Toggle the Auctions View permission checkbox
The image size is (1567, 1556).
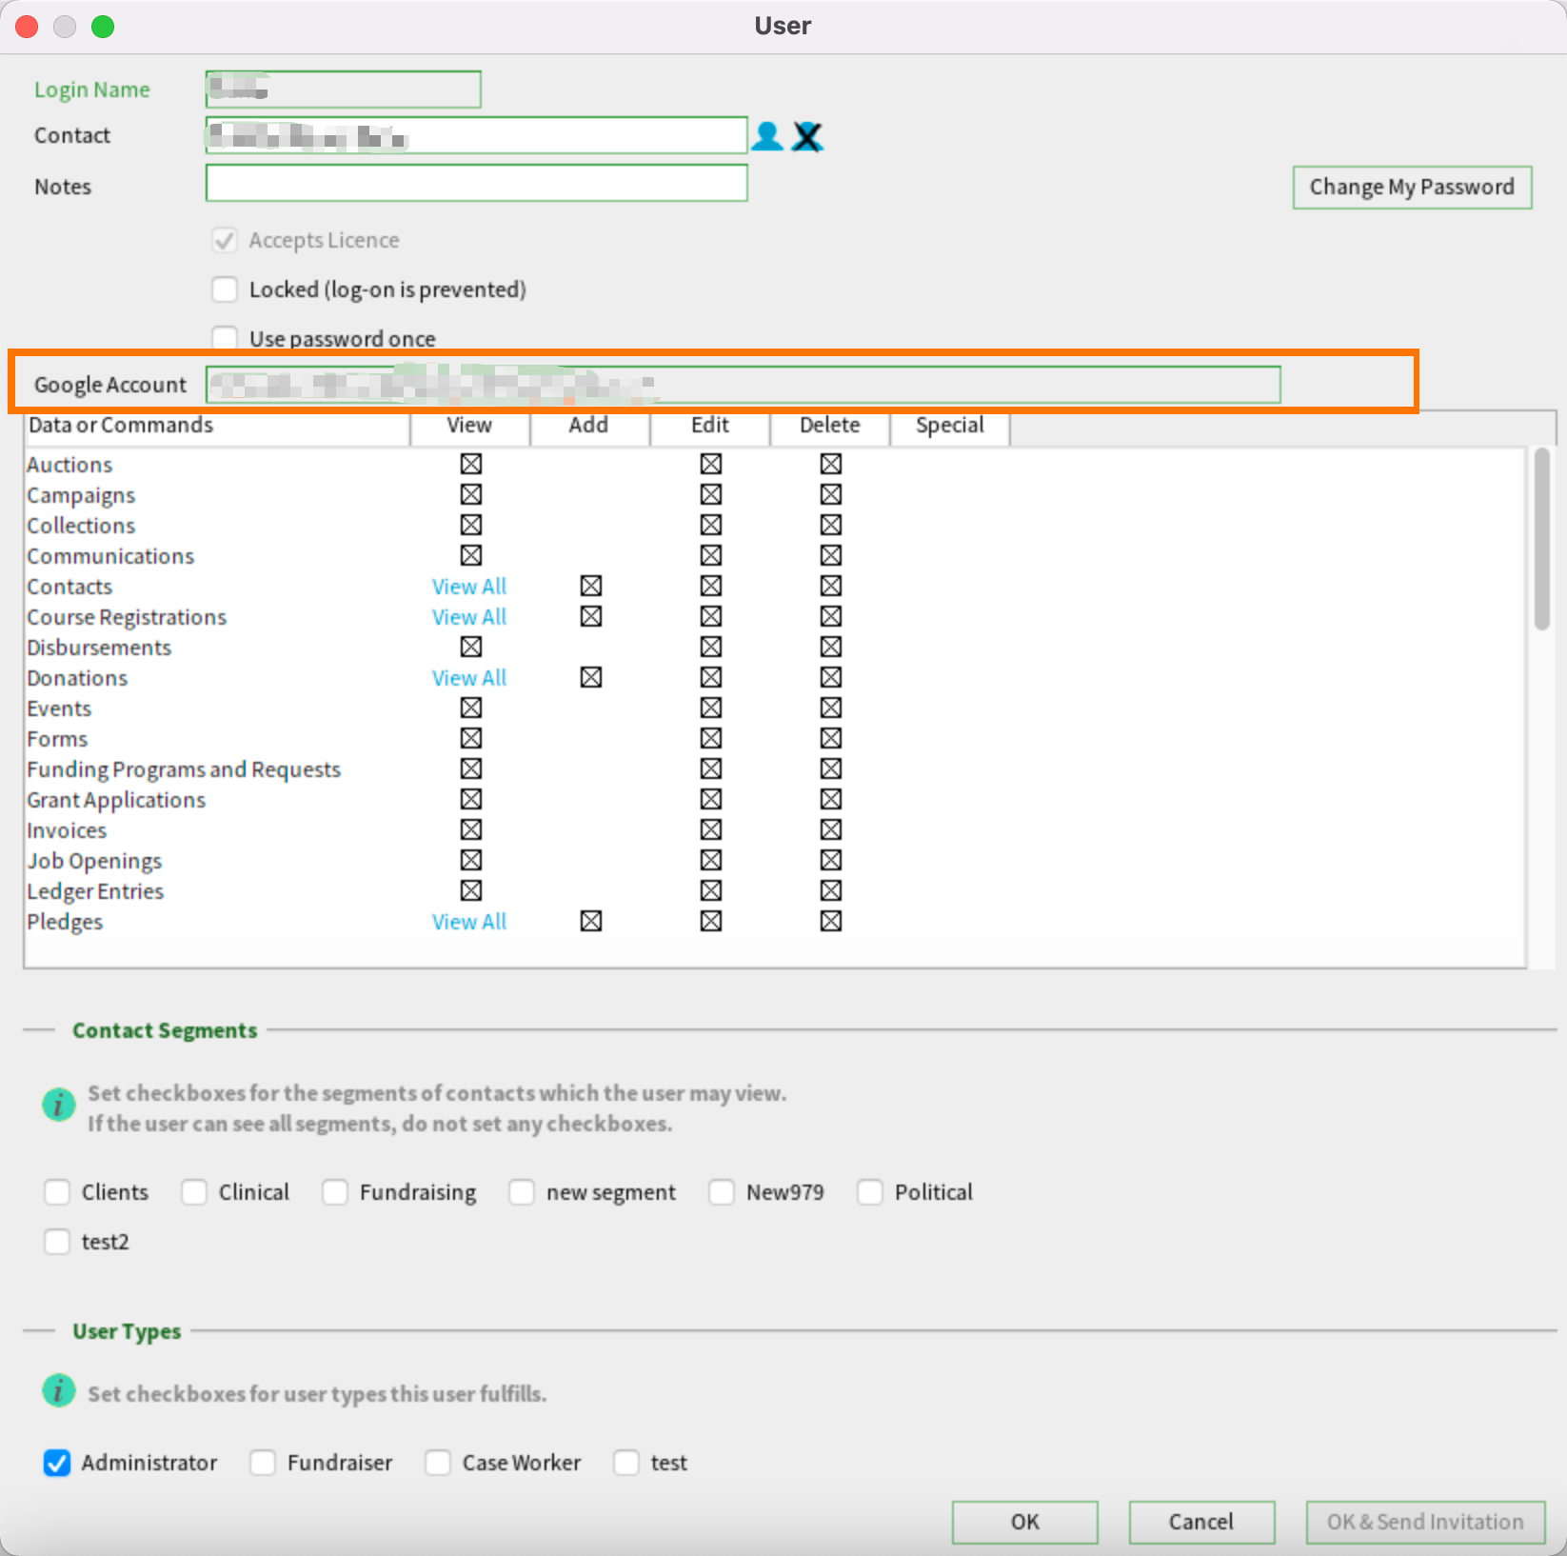pyautogui.click(x=471, y=464)
